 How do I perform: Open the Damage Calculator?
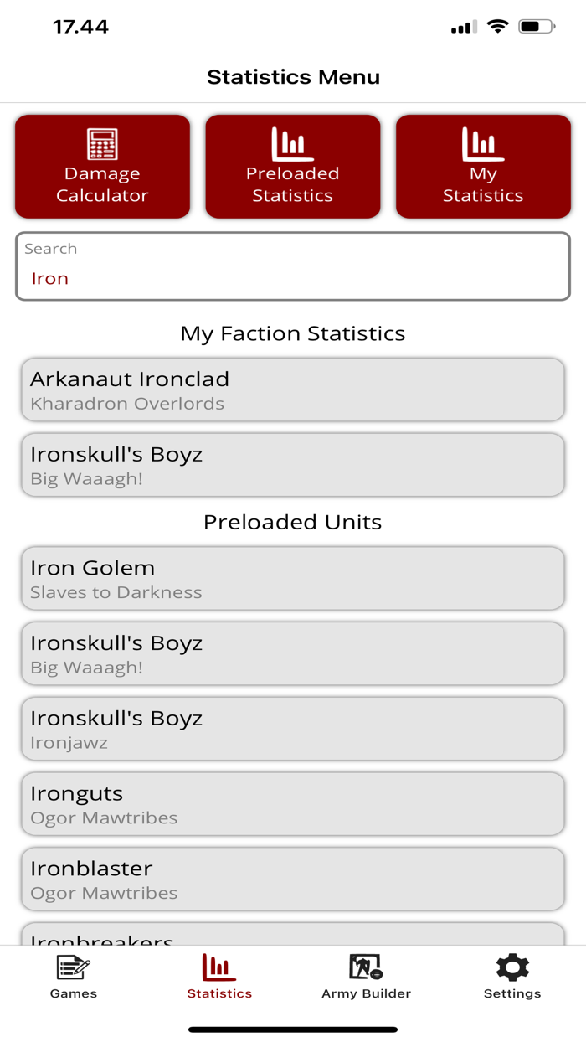(x=102, y=166)
